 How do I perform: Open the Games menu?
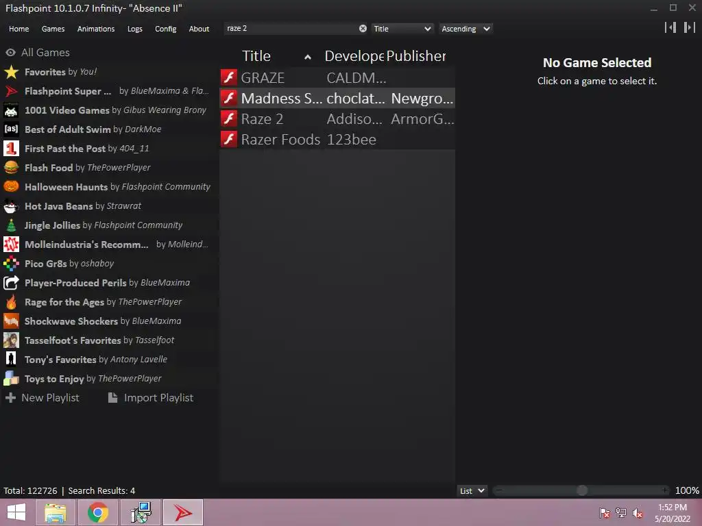pyautogui.click(x=53, y=29)
